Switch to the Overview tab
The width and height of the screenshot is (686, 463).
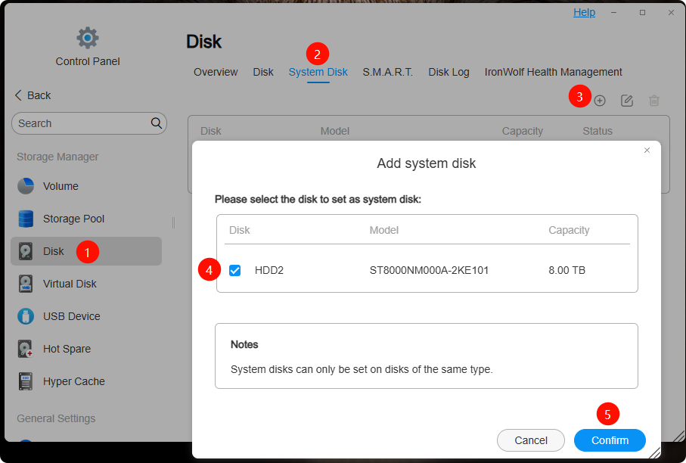216,72
